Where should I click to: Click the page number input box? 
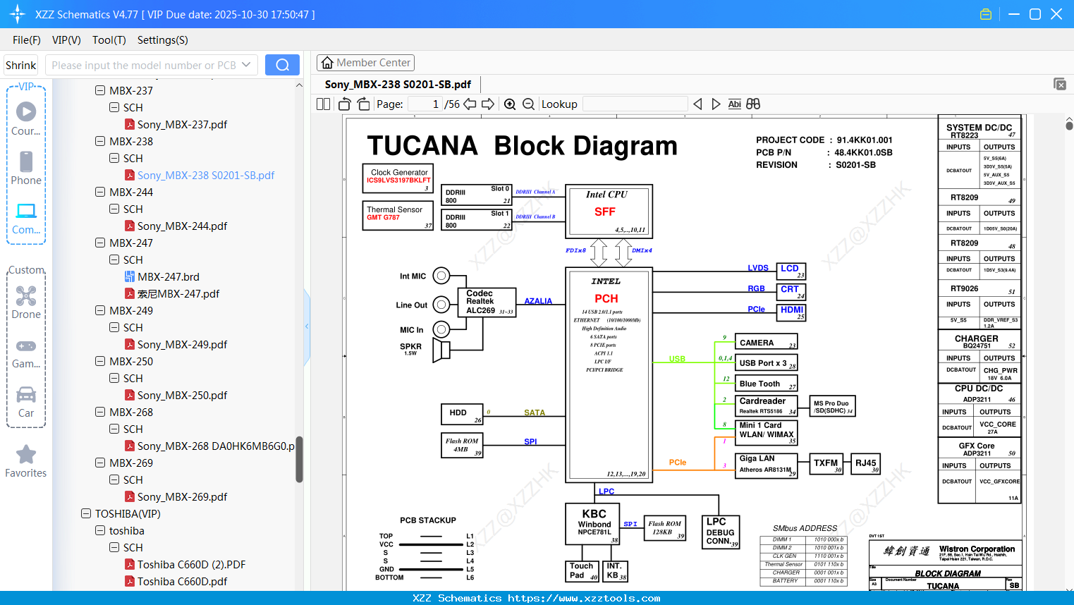click(x=425, y=104)
